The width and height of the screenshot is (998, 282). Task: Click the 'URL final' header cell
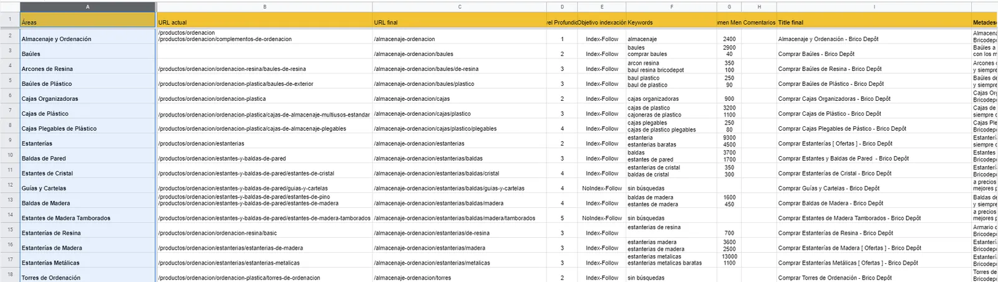click(x=460, y=20)
